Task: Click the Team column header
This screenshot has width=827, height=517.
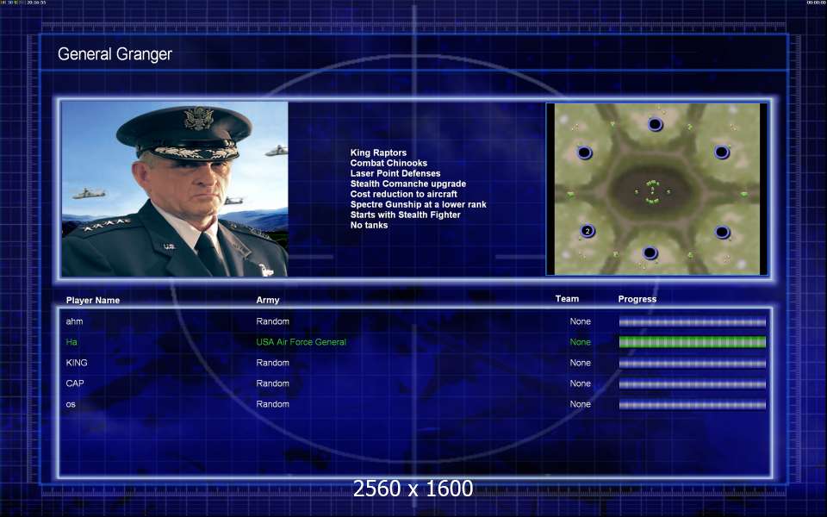Action: click(567, 299)
